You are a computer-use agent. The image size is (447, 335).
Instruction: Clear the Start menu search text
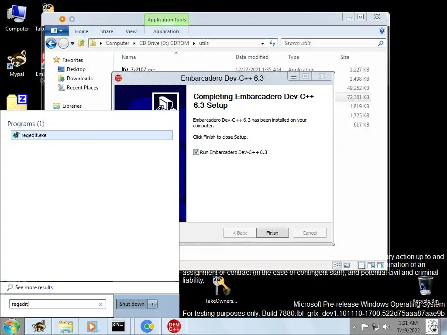(101, 304)
